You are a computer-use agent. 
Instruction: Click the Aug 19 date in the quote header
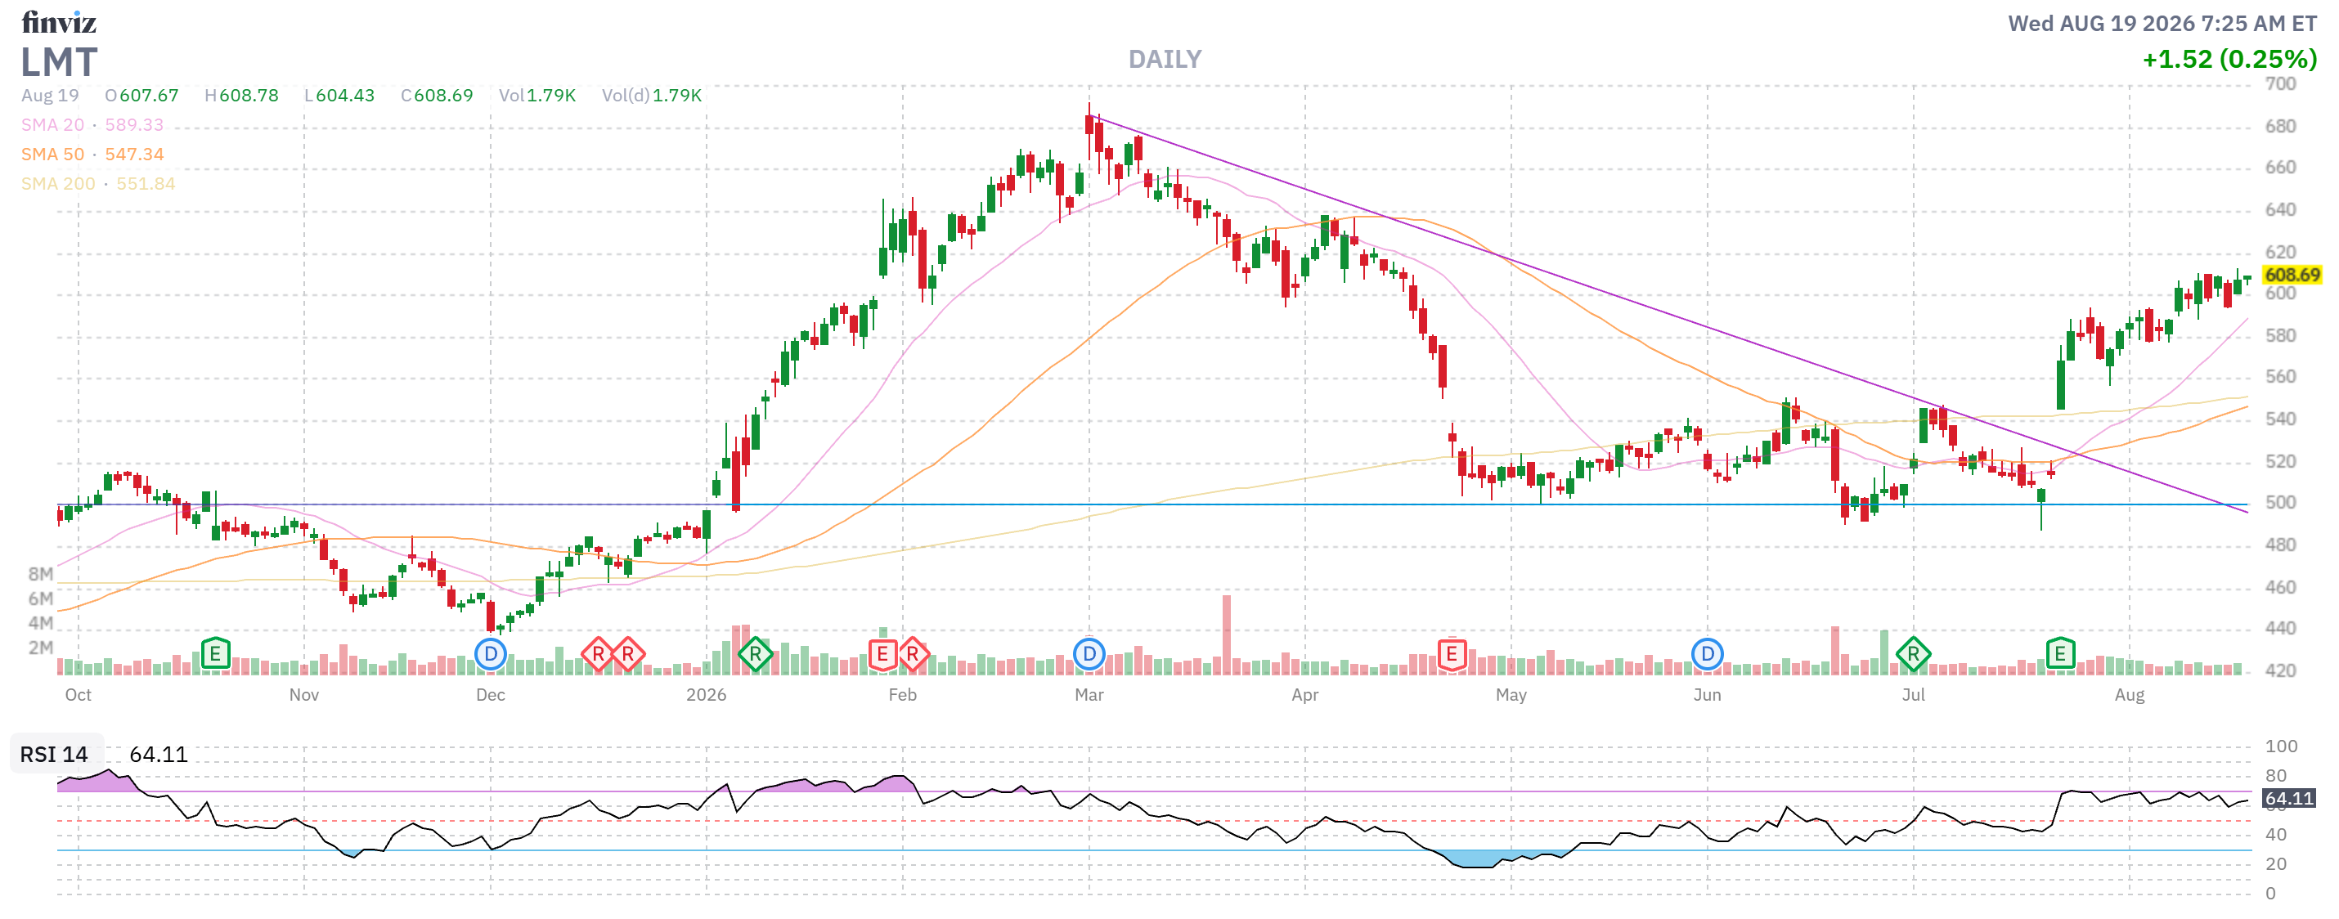pyautogui.click(x=50, y=96)
